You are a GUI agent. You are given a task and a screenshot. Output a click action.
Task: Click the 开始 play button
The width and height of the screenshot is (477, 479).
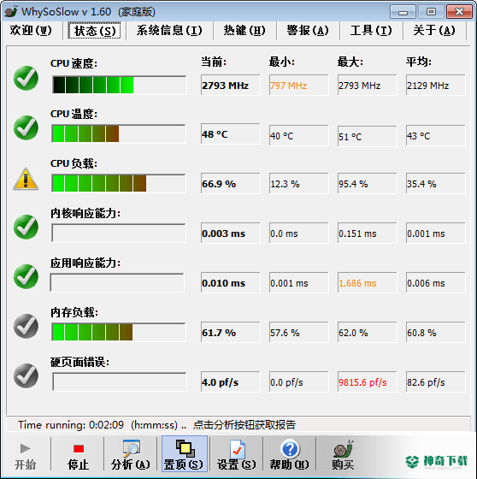(26, 456)
